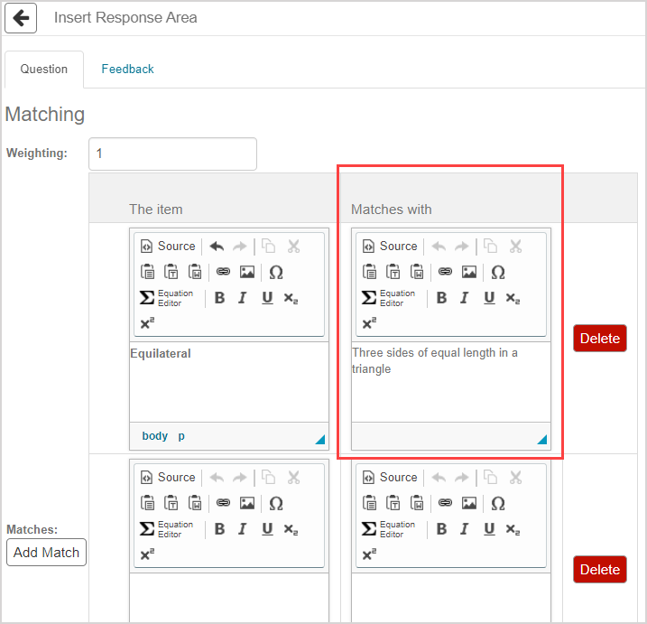Toggle Underline in first Matches with editor

click(x=489, y=298)
